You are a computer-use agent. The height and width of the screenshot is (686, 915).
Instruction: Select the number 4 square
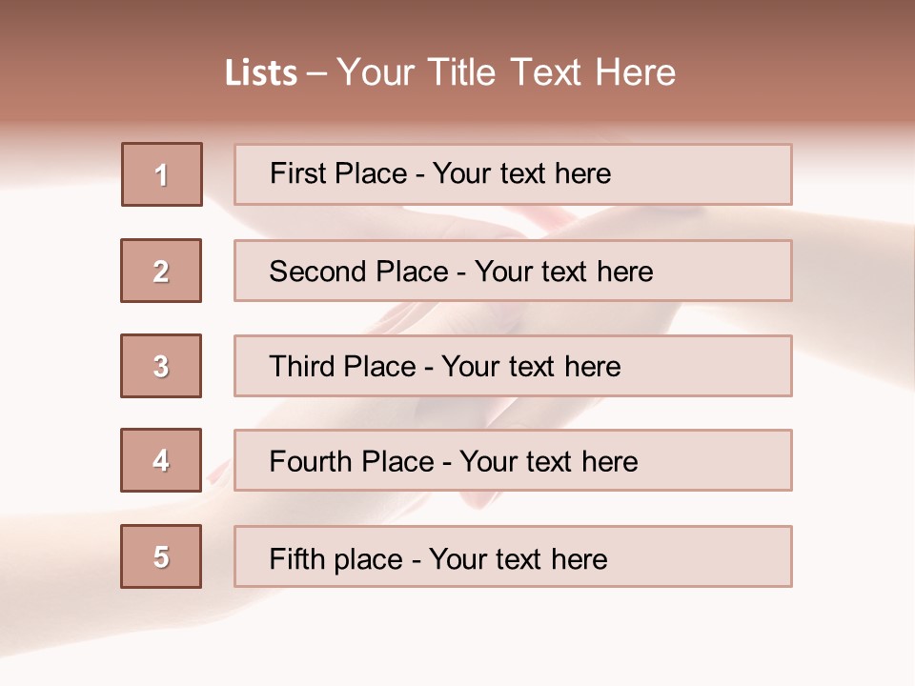(161, 460)
